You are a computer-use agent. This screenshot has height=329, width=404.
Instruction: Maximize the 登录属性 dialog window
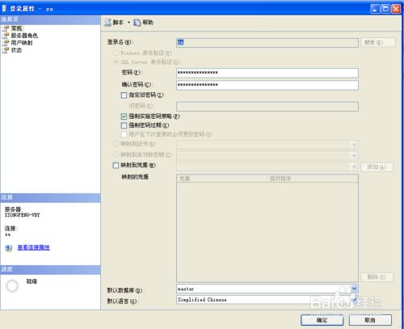tap(386, 9)
